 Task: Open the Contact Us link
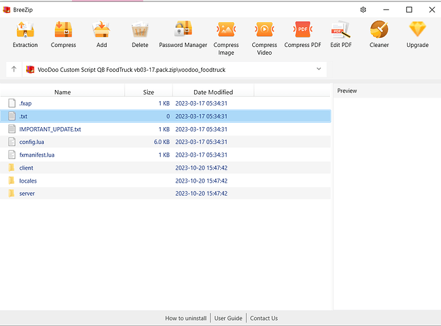pos(264,318)
